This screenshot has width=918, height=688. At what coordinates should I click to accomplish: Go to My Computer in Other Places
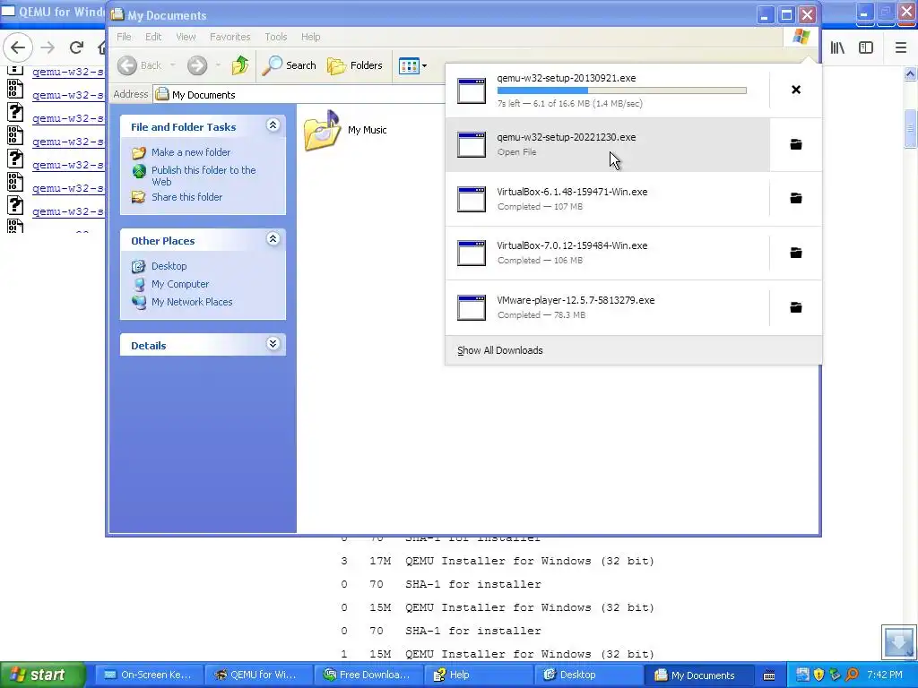(179, 284)
